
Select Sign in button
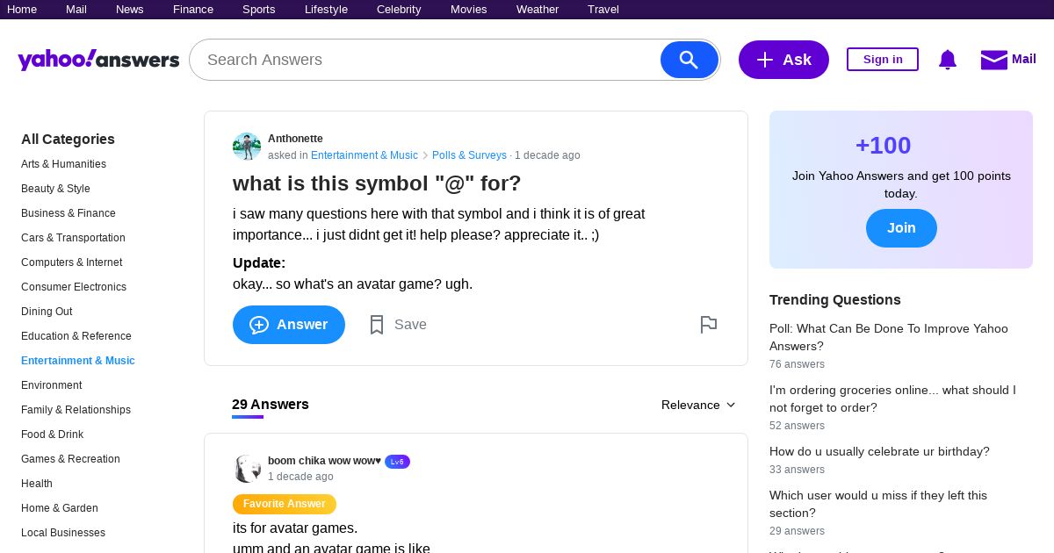coord(883,60)
